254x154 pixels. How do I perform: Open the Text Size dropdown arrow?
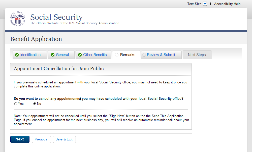(205, 4)
